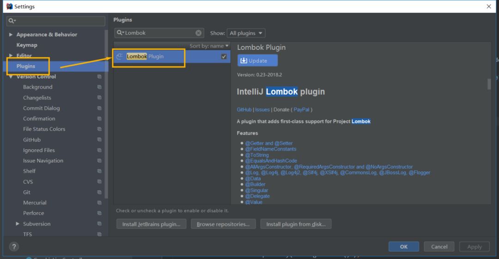The width and height of the screenshot is (499, 259).
Task: Open the GitHub link in plugin description
Action: (244, 109)
